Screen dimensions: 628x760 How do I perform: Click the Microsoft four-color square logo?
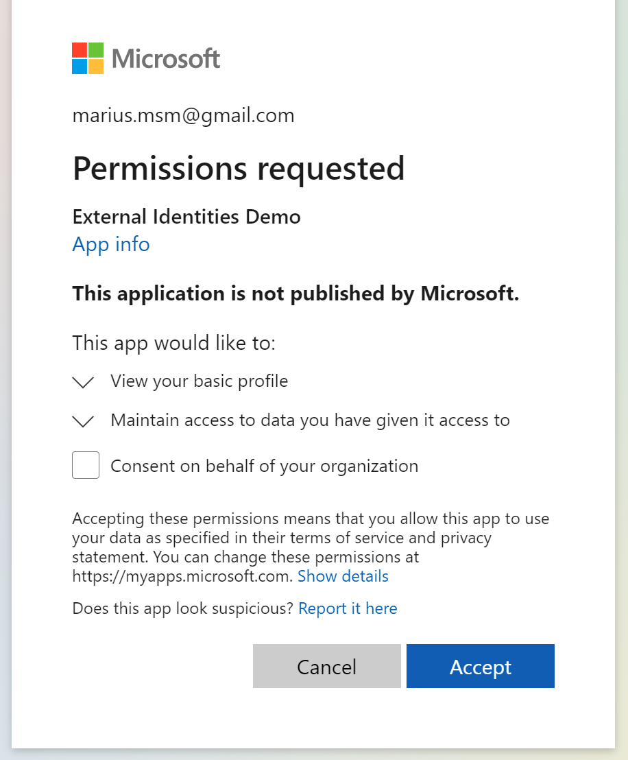point(88,58)
